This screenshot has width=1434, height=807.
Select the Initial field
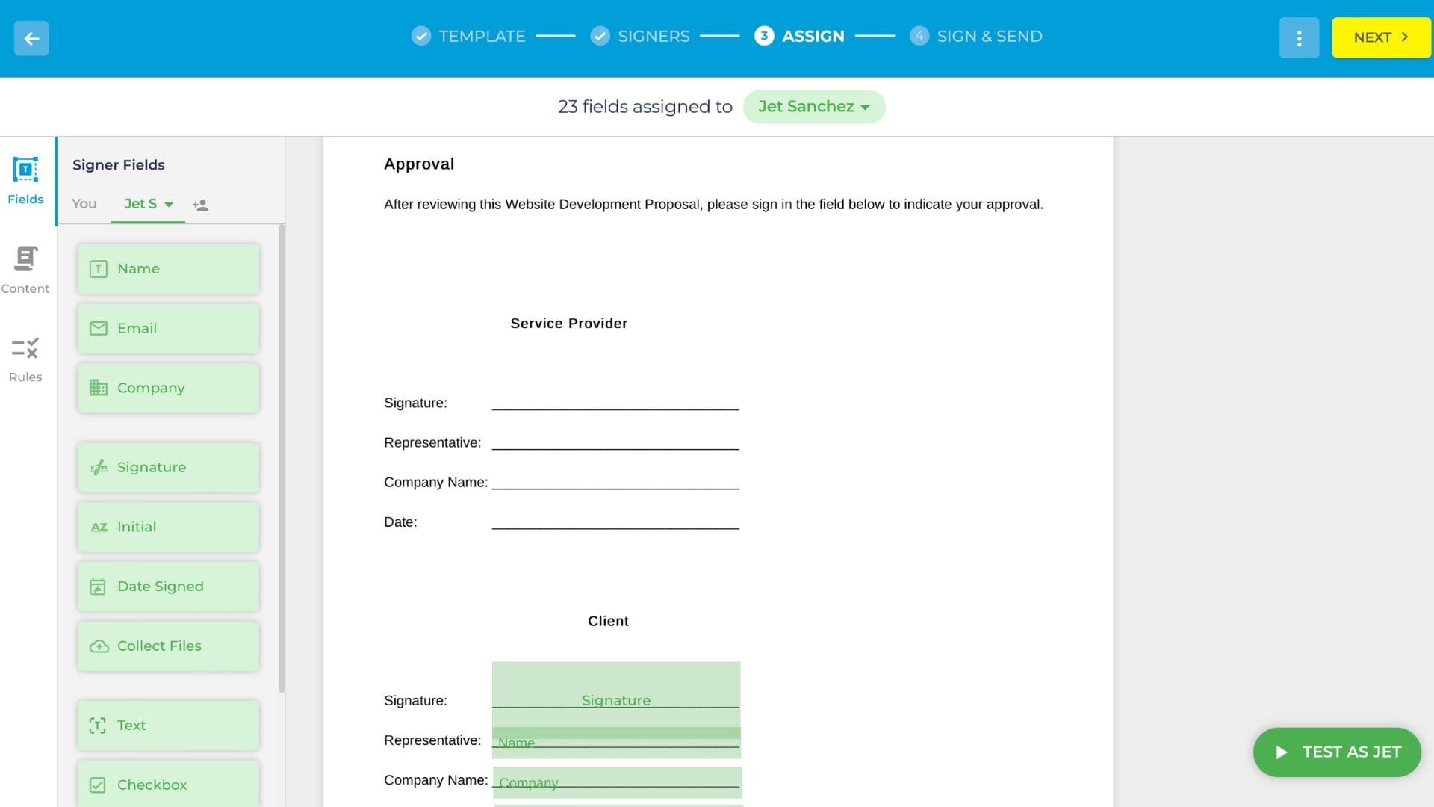pos(168,527)
